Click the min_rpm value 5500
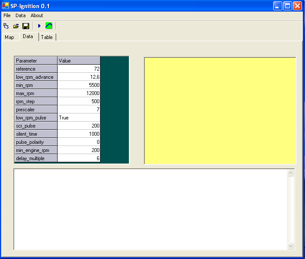The height and width of the screenshot is (259, 305). pyautogui.click(x=79, y=85)
